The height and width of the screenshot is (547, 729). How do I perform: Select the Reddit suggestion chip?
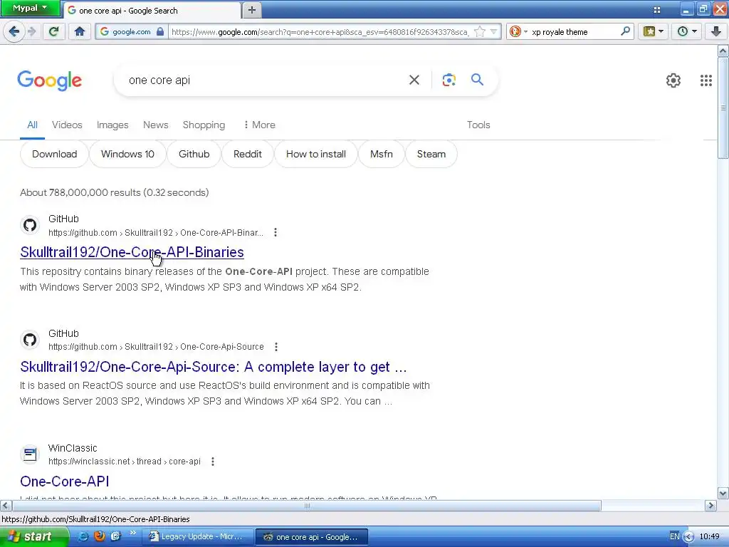click(x=247, y=154)
